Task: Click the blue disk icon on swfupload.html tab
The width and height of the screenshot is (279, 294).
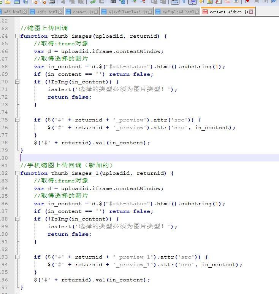Action: point(158,12)
